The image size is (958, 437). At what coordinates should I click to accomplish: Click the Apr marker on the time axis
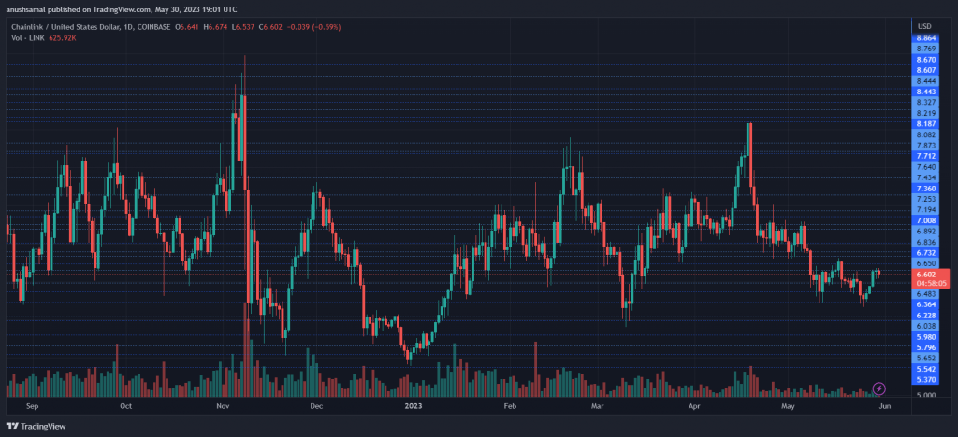click(694, 407)
